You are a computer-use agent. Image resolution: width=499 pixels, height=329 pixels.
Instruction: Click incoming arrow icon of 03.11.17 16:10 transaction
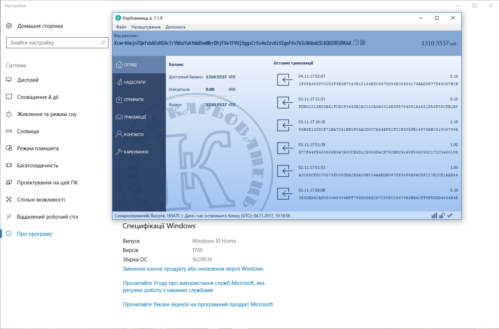[x=285, y=125]
